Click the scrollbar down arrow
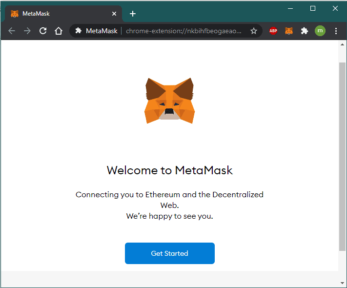The height and width of the screenshot is (288, 347). point(342,283)
